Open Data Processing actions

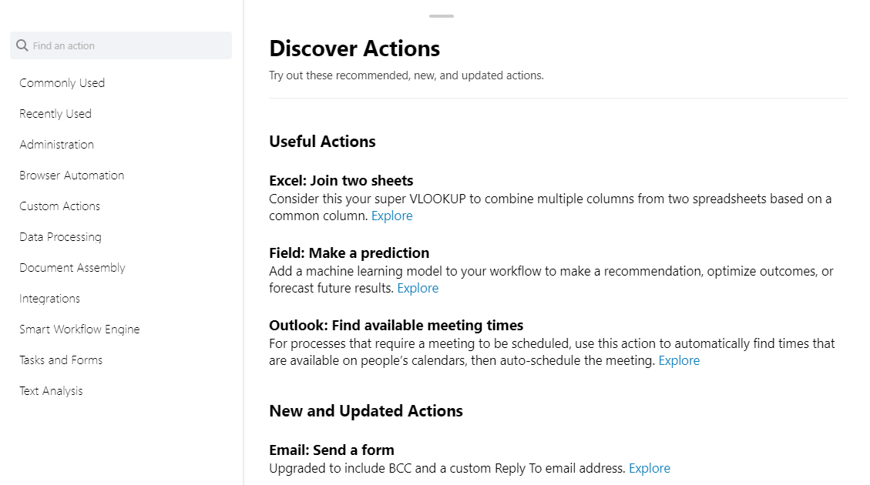tap(61, 237)
